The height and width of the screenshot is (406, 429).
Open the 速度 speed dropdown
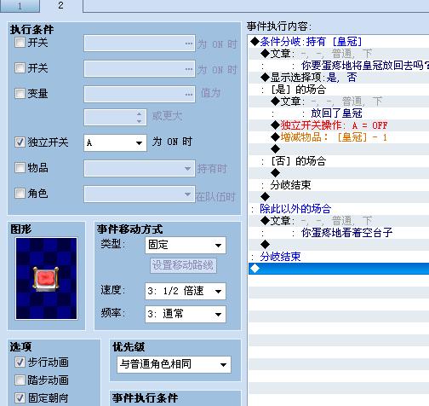(x=186, y=291)
